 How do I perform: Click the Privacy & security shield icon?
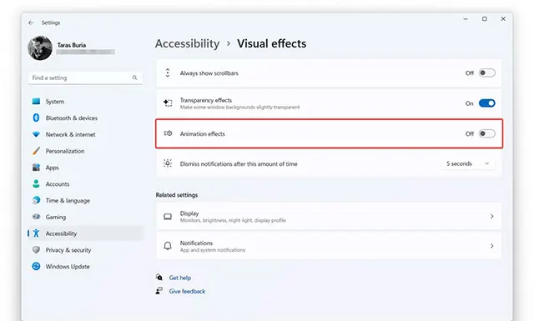36,249
